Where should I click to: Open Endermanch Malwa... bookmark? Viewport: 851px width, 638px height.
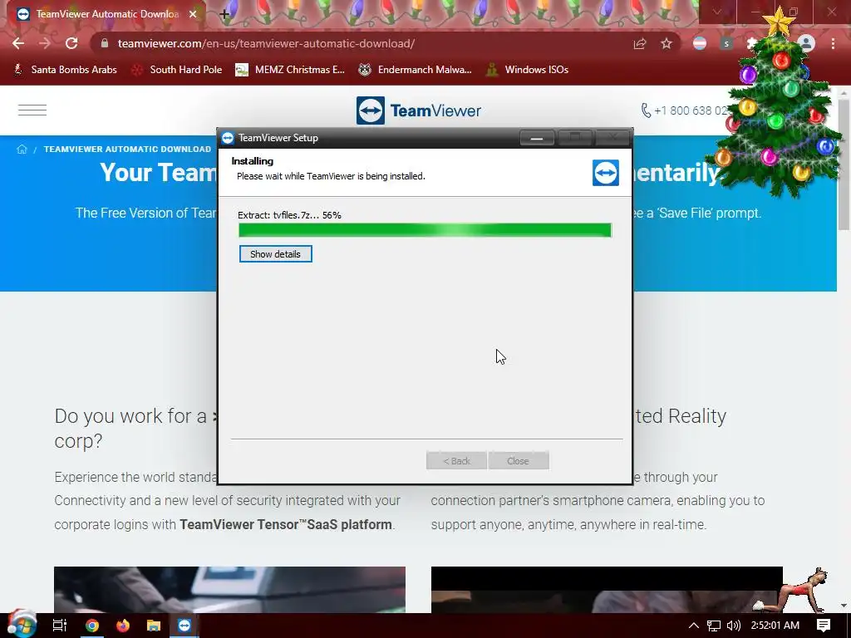pyautogui.click(x=416, y=70)
